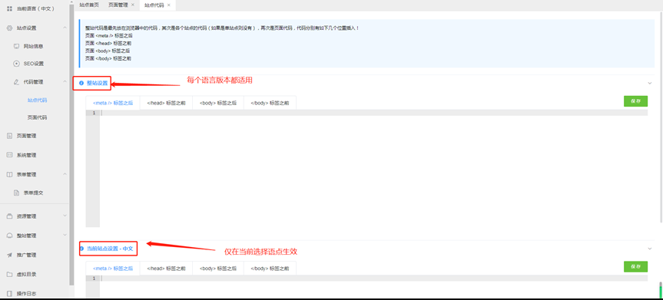The height and width of the screenshot is (300, 663).
Task: Click the monitor icon for 网站信息
Action: point(16,46)
